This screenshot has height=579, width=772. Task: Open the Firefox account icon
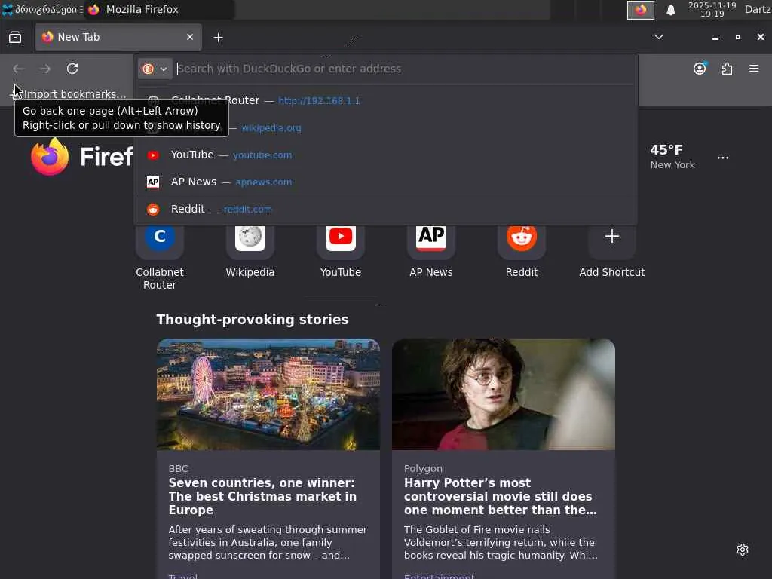click(700, 69)
